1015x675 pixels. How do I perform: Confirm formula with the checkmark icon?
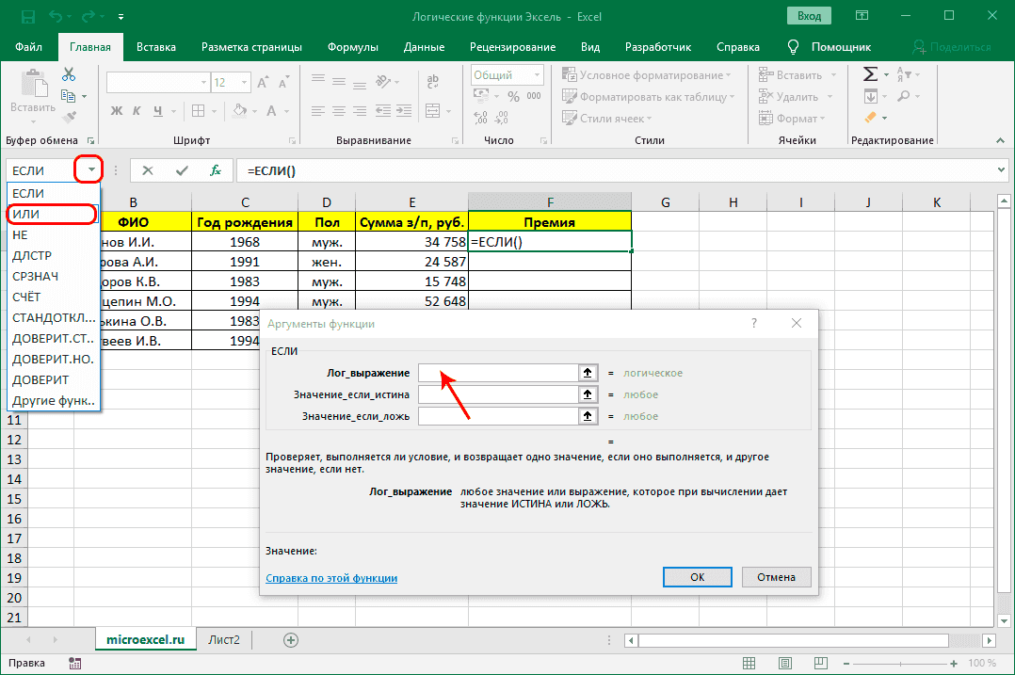[182, 170]
